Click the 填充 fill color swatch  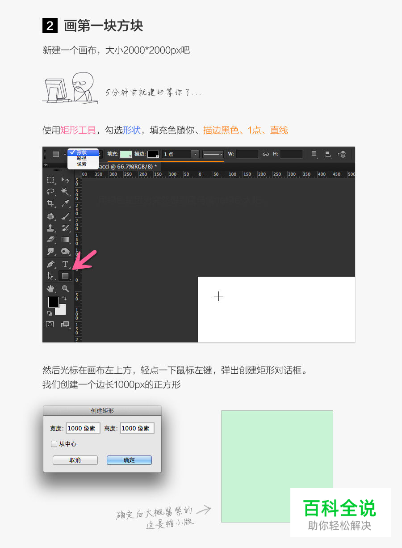pyautogui.click(x=126, y=154)
